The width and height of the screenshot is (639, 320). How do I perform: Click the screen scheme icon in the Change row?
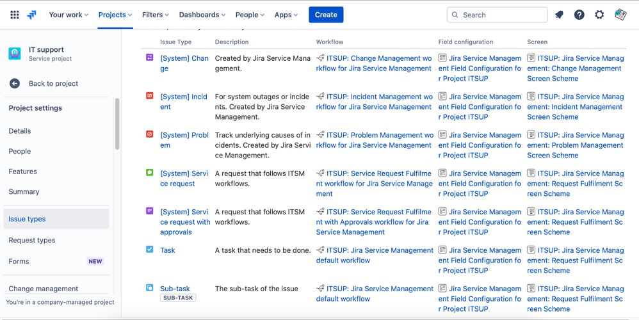coord(531,58)
